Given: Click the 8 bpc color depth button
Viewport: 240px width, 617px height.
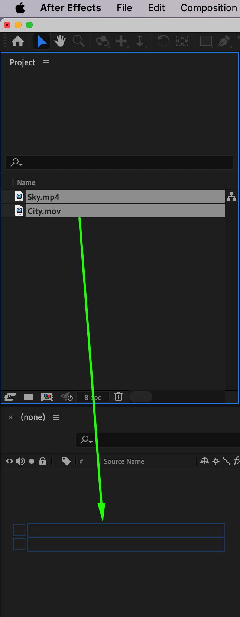Looking at the screenshot, I should click(x=93, y=397).
